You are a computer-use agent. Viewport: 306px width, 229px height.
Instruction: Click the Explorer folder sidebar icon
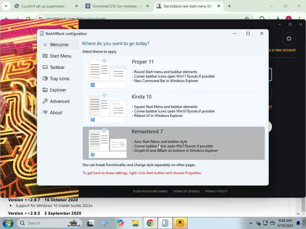point(45,90)
